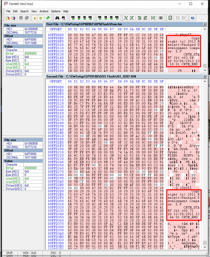The height and width of the screenshot is (257, 210).
Task: Close the First File Rom.bin pane
Action: click(x=205, y=24)
